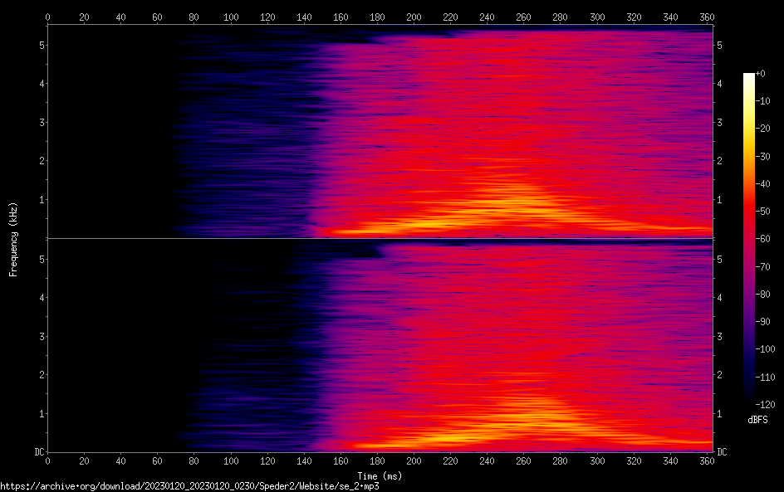Image resolution: width=784 pixels, height=492 pixels.
Task: Select the 260 ms marker on bottom time axis
Action: [x=523, y=461]
